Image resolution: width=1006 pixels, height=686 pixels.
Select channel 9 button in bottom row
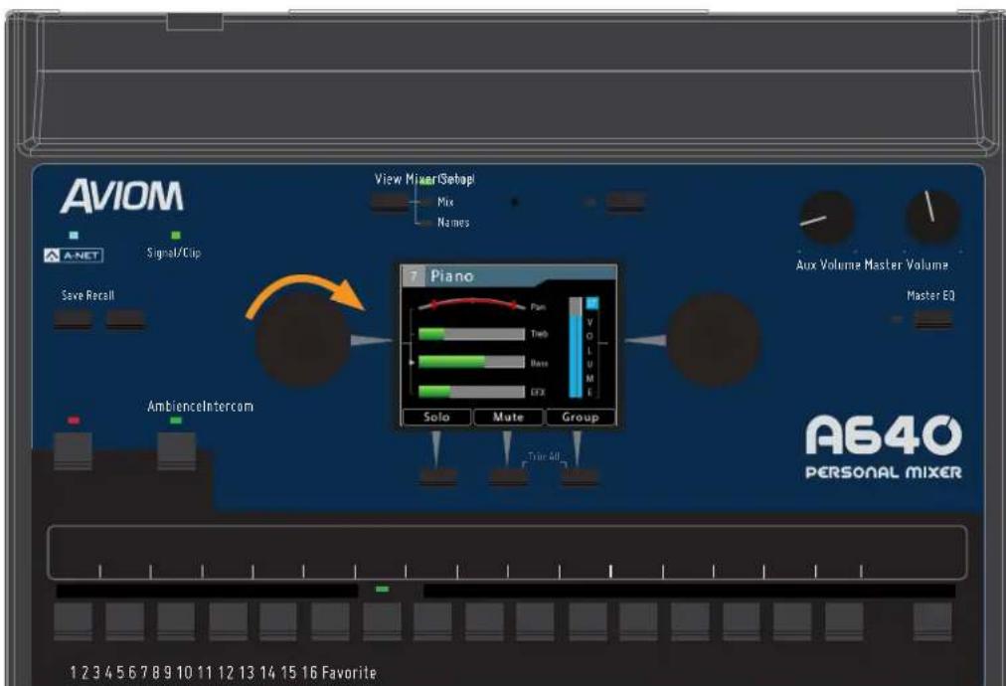[484, 621]
